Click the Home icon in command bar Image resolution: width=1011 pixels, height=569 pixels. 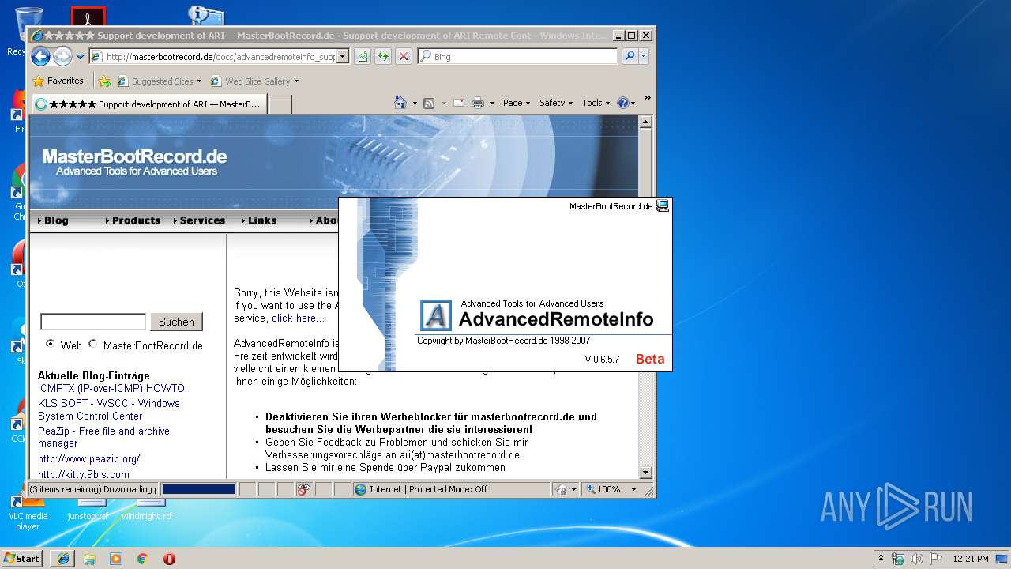(400, 103)
